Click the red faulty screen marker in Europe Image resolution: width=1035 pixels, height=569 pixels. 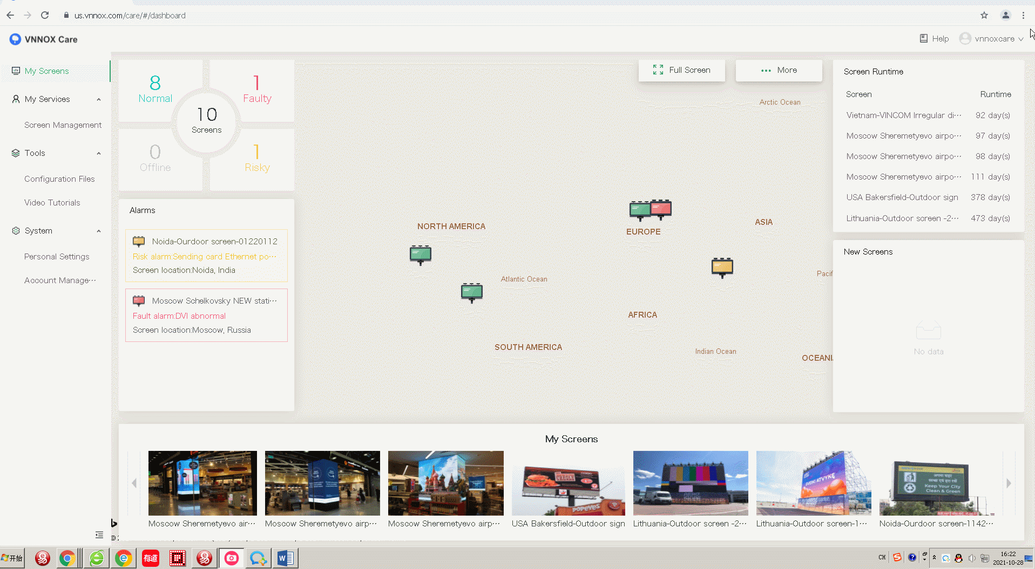661,208
